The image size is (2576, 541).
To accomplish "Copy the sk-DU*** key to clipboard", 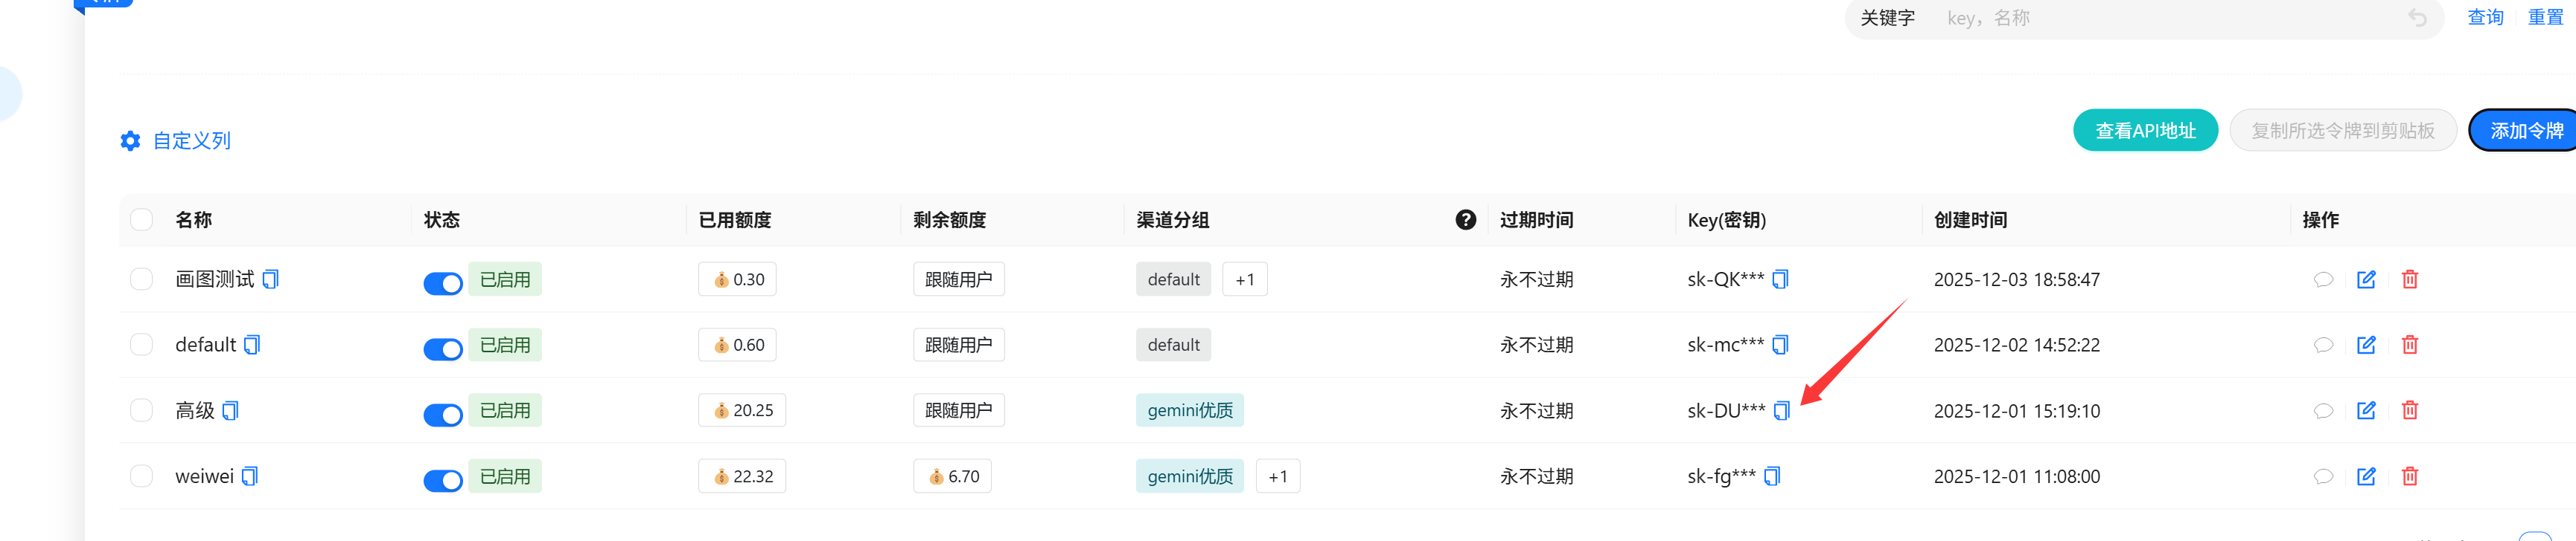I will pos(1783,410).
